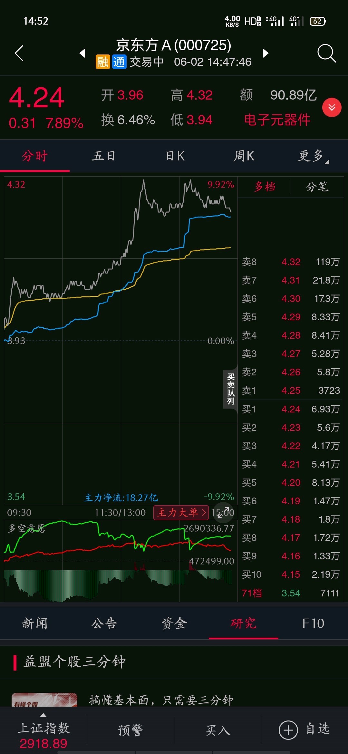348x754 pixels.
Task: Tap the 预警 alert button
Action: (130, 730)
